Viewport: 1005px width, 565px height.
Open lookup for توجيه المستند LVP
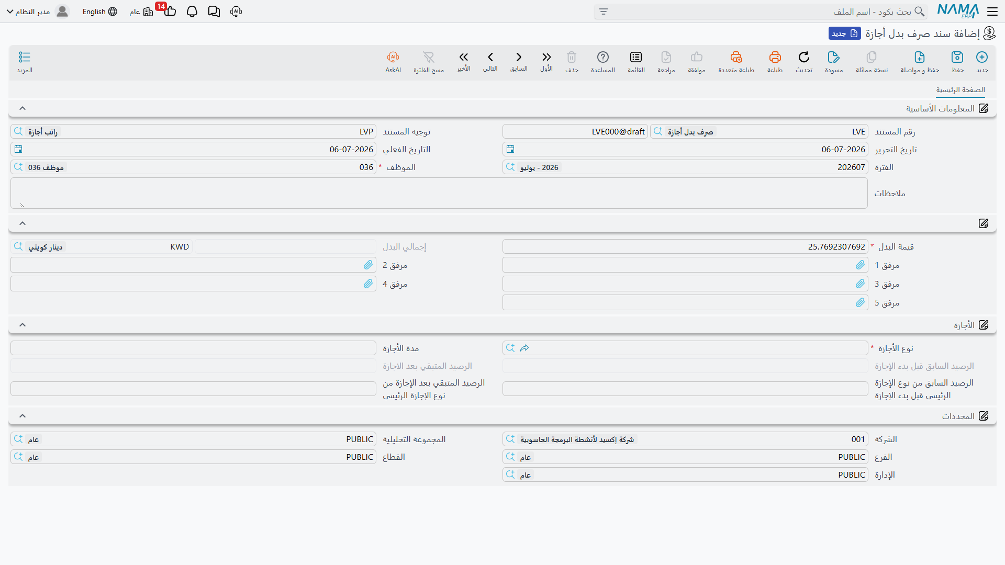point(18,132)
